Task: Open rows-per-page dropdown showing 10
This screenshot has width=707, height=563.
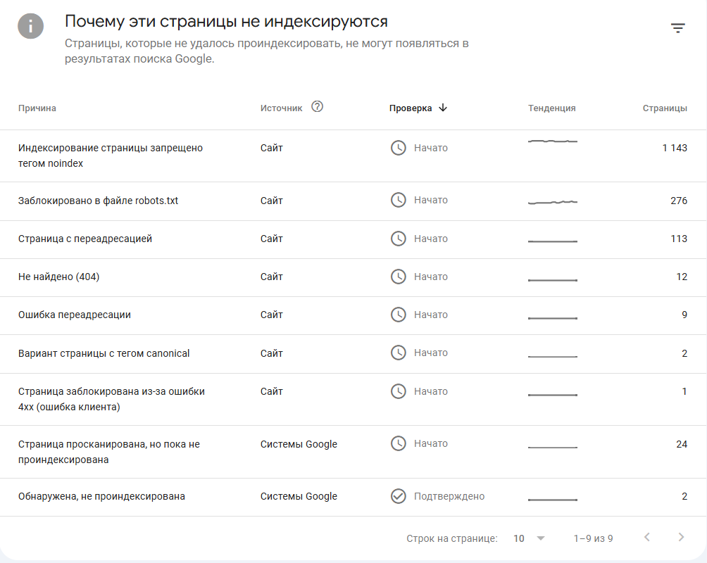Action: (x=529, y=538)
